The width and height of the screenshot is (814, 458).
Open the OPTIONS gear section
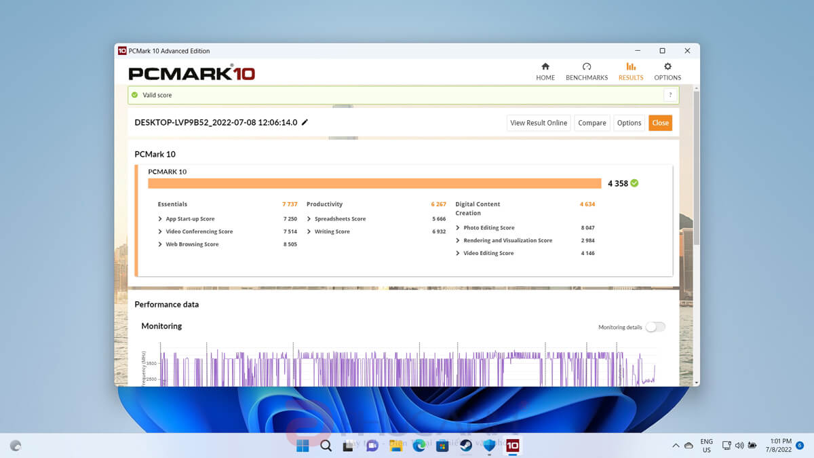click(x=667, y=71)
